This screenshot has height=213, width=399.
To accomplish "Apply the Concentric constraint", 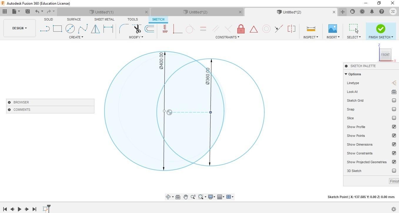I will 266,29.
